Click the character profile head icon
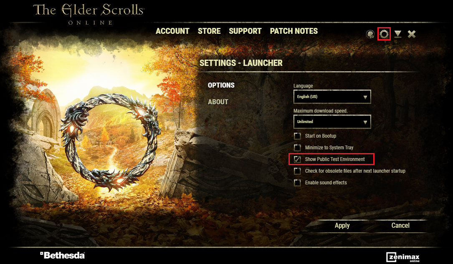The image size is (453, 264). [x=370, y=34]
